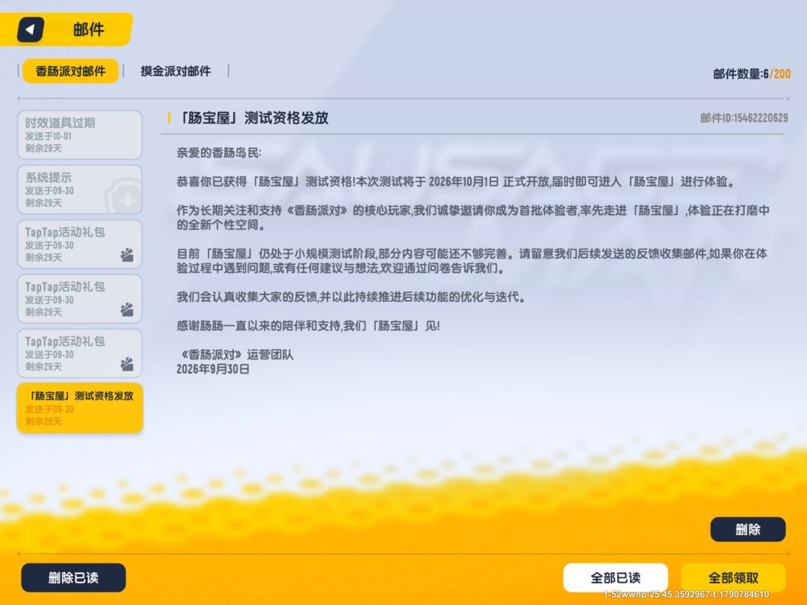Click the 邮件 page title
Image resolution: width=807 pixels, height=605 pixels.
pos(88,29)
